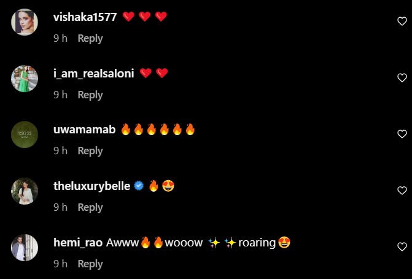
Task: Like the comment by i_am_realsaloni
Action: [402, 78]
